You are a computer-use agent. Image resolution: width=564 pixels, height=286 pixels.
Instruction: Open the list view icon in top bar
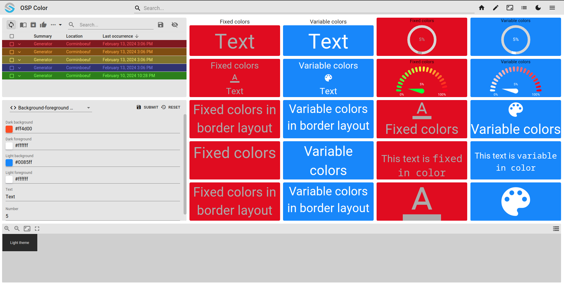pos(524,8)
